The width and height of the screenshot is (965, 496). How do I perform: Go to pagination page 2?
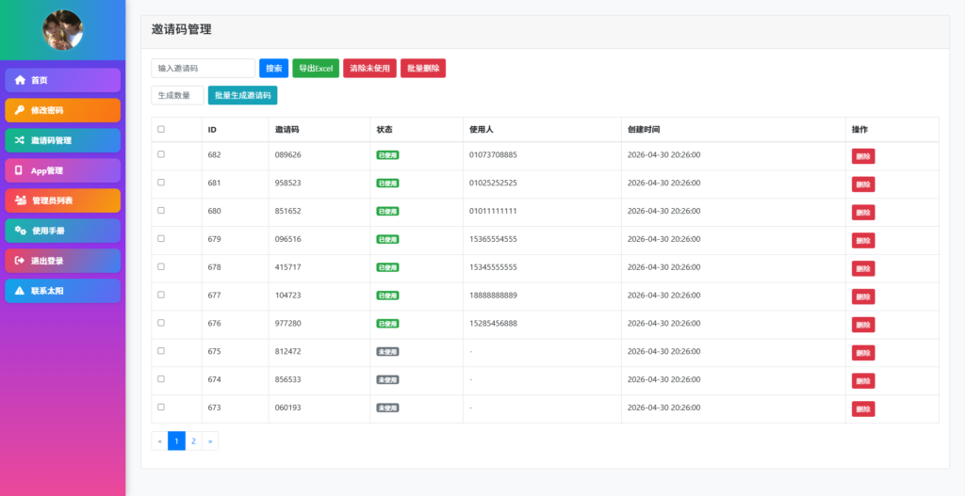pyautogui.click(x=193, y=440)
